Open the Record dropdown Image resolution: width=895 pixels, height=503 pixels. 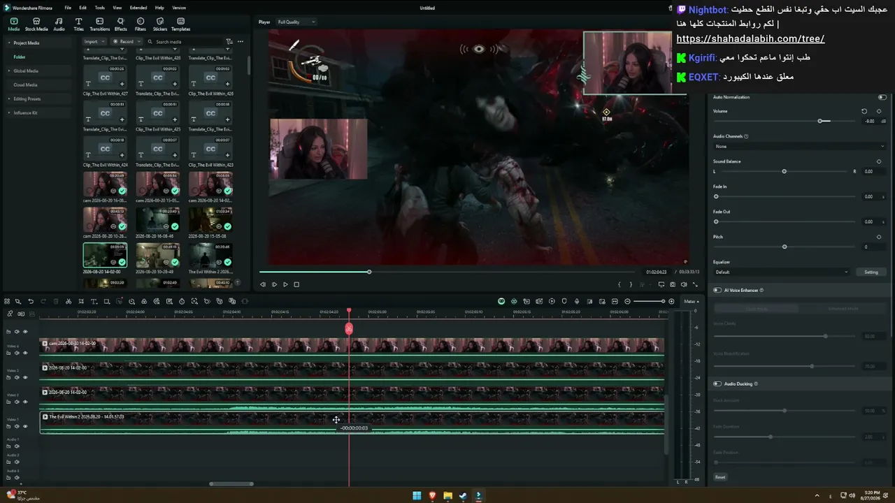tap(126, 41)
